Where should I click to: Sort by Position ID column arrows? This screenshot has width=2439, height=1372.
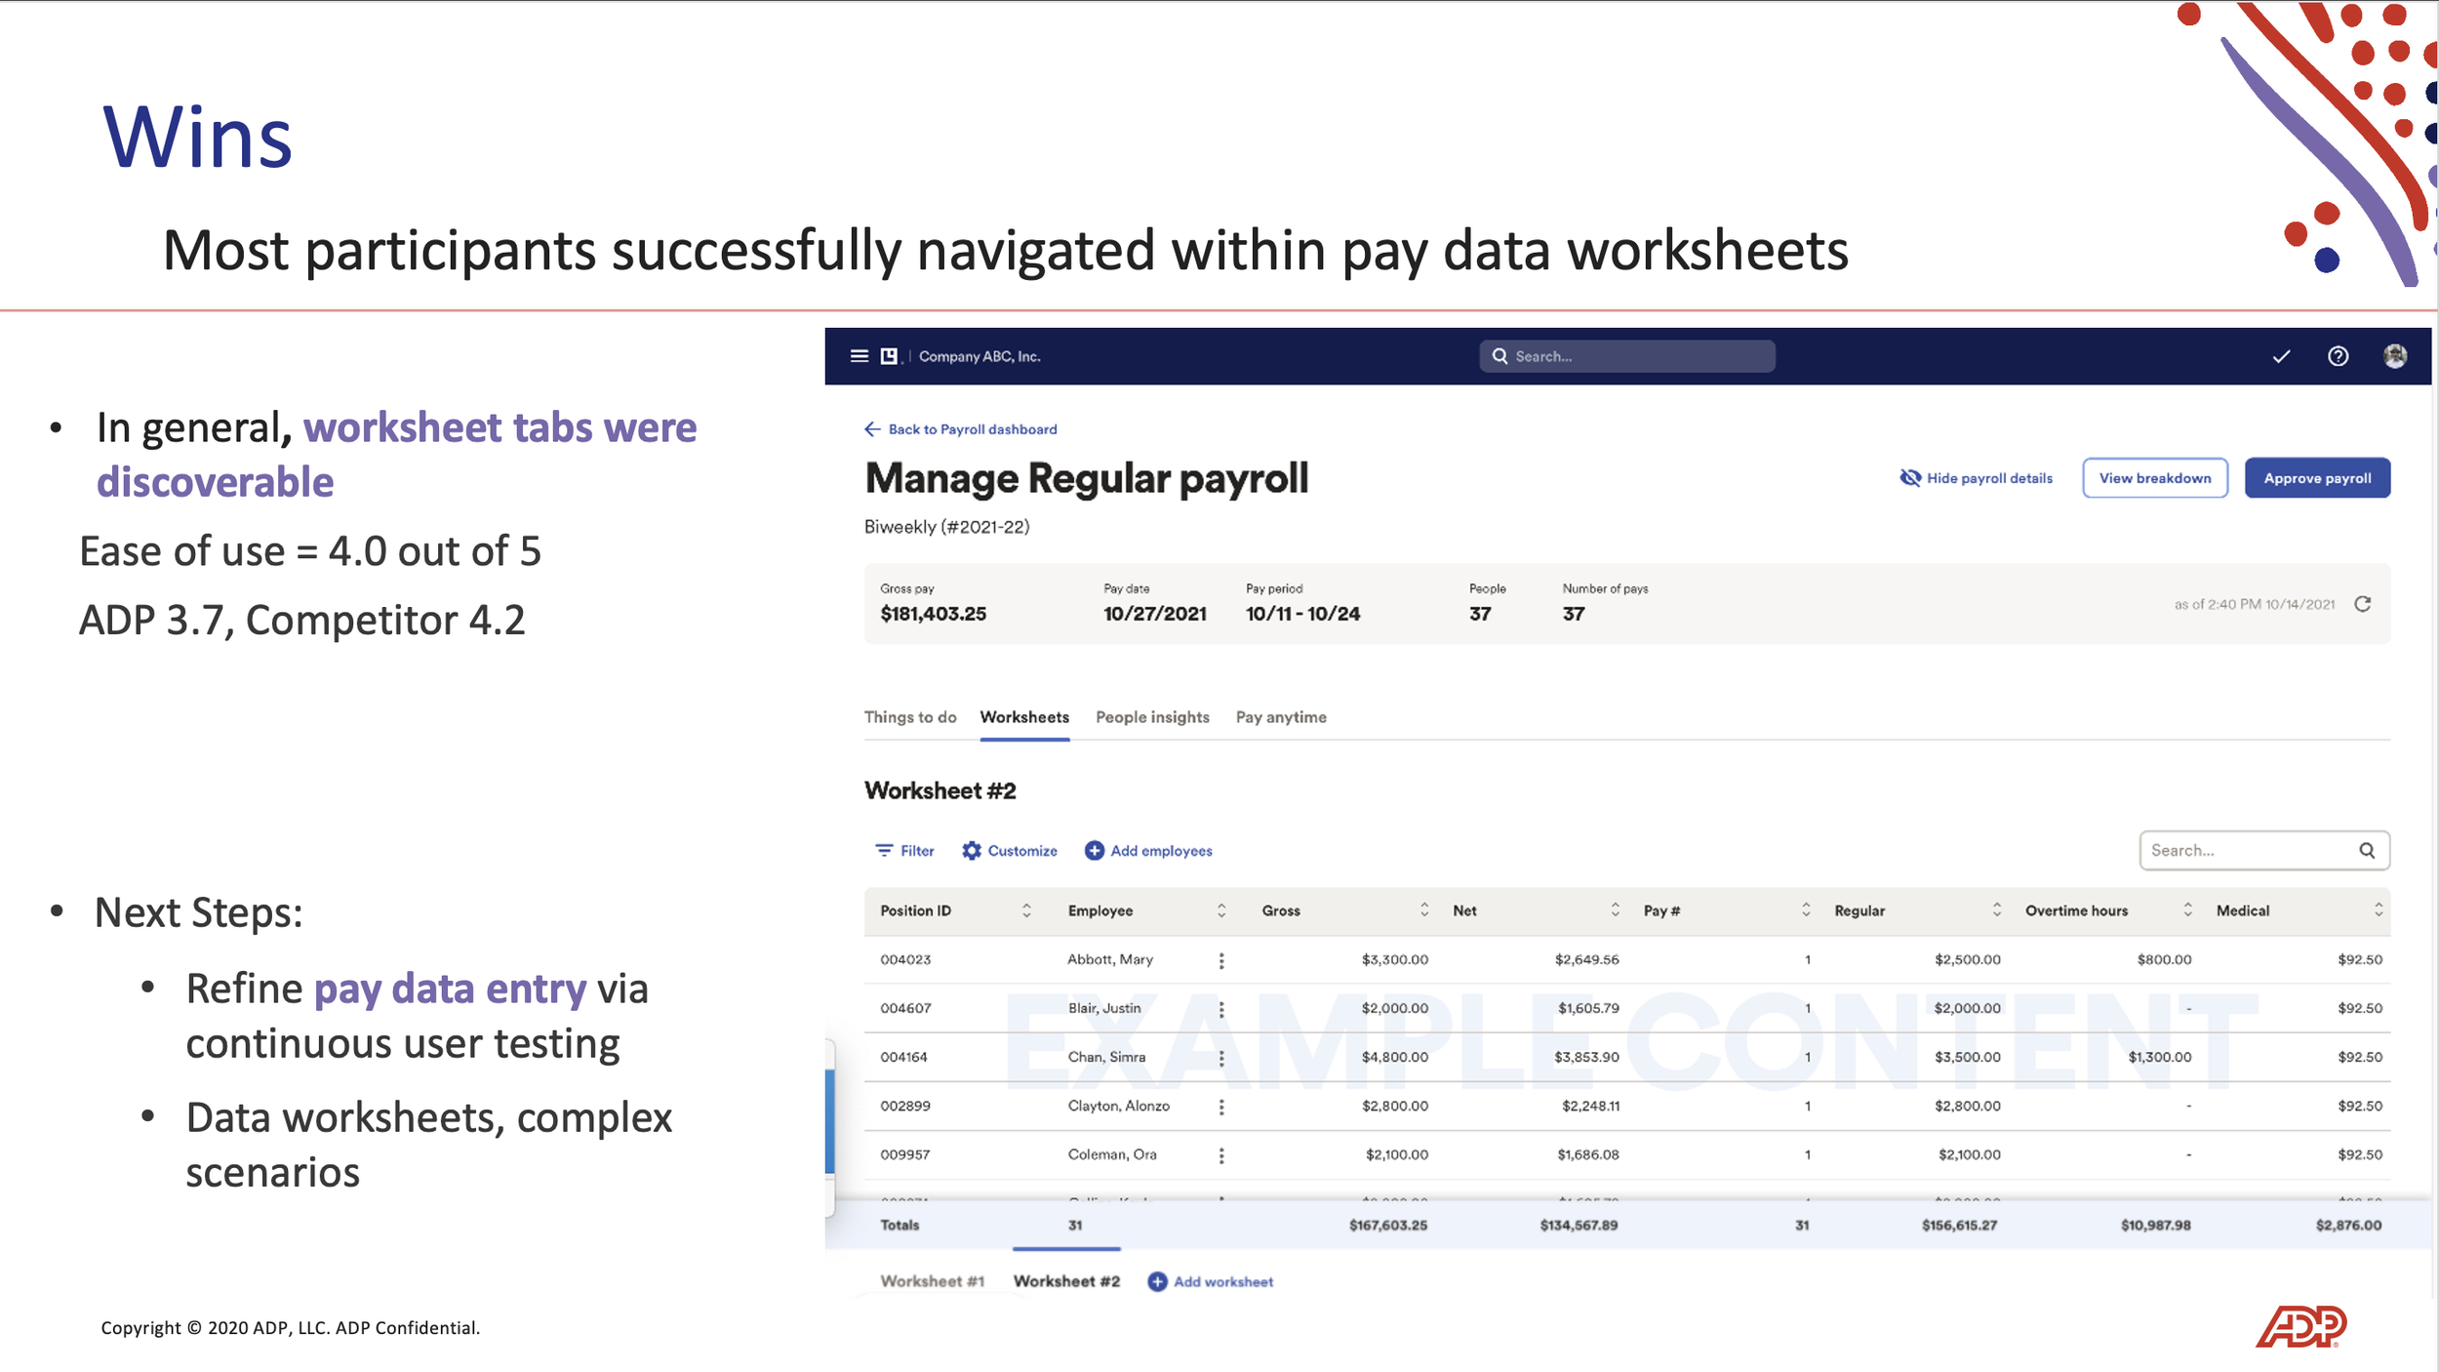point(1026,910)
